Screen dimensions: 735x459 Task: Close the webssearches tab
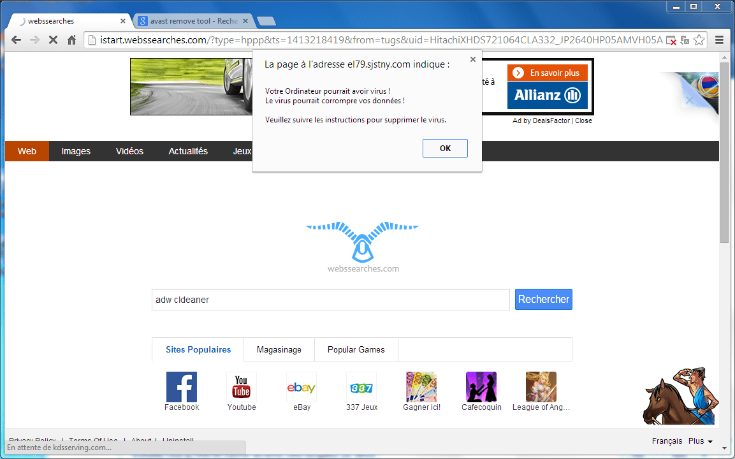123,21
